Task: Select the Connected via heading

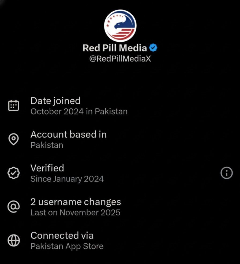Action: point(62,235)
